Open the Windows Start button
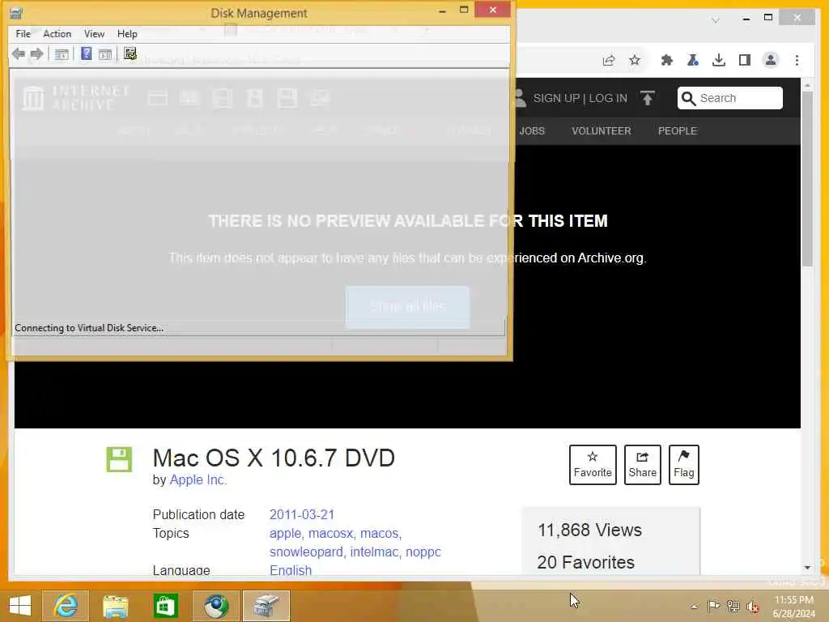Image resolution: width=829 pixels, height=622 pixels. pos(20,606)
